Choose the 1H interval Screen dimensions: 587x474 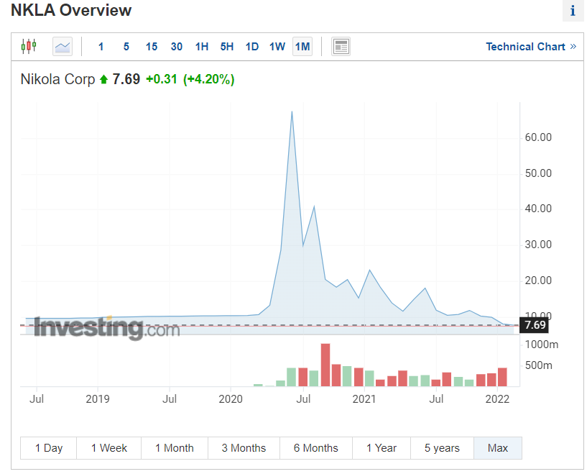pyautogui.click(x=202, y=47)
